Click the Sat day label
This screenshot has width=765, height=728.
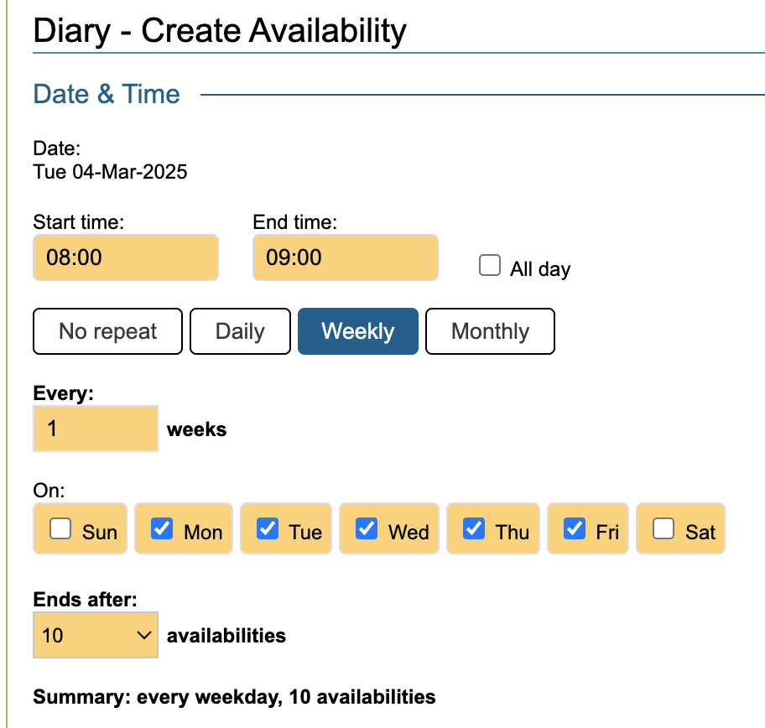coord(700,533)
